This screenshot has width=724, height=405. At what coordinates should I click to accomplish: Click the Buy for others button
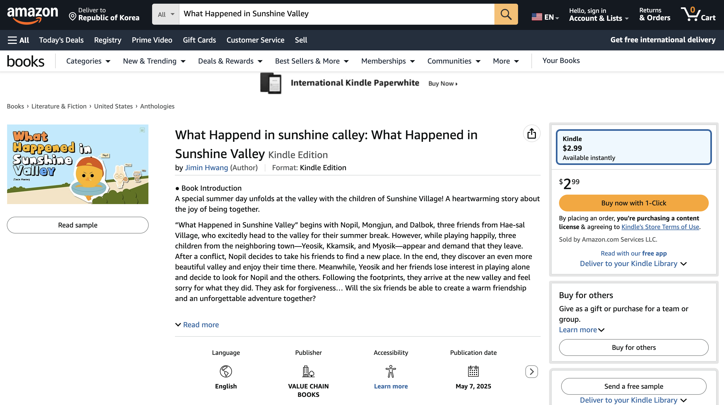pos(634,347)
